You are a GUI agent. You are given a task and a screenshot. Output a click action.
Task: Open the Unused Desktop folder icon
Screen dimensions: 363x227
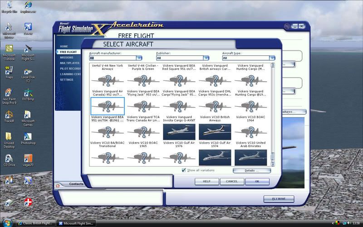pos(9,140)
